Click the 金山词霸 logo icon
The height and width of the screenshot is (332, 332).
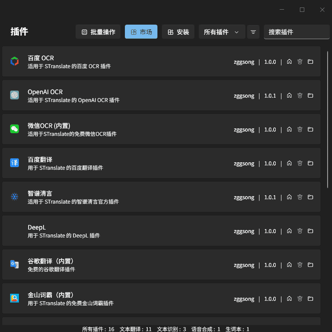point(15,298)
